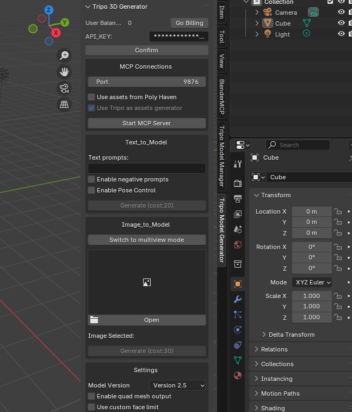Viewport: 352px width, 412px height.
Task: Expand the Instancing section
Action: pyautogui.click(x=257, y=379)
